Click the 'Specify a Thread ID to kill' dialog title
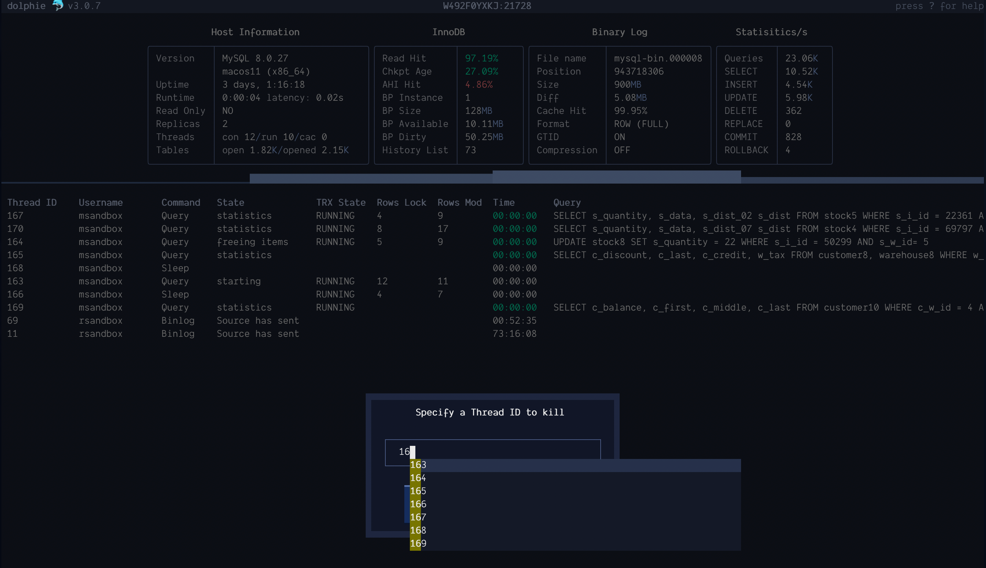The height and width of the screenshot is (568, 986). (490, 412)
